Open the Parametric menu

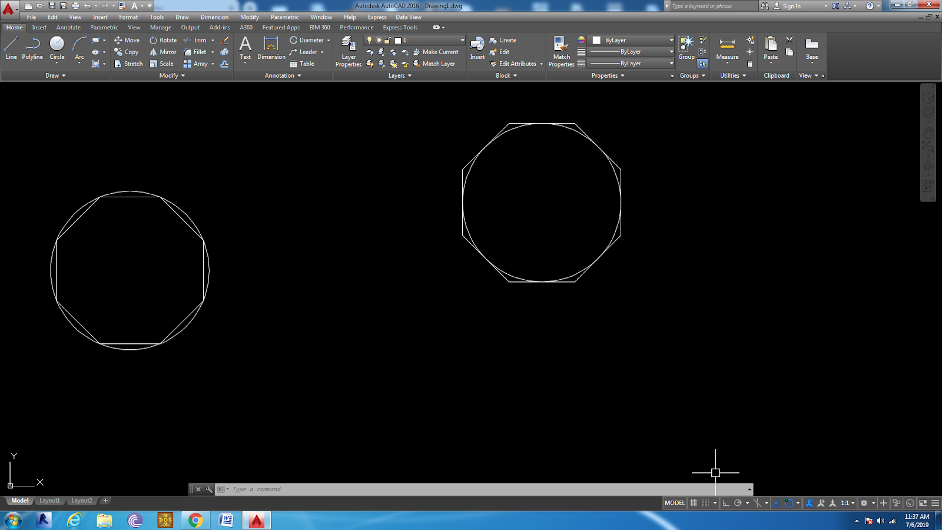[x=284, y=17]
